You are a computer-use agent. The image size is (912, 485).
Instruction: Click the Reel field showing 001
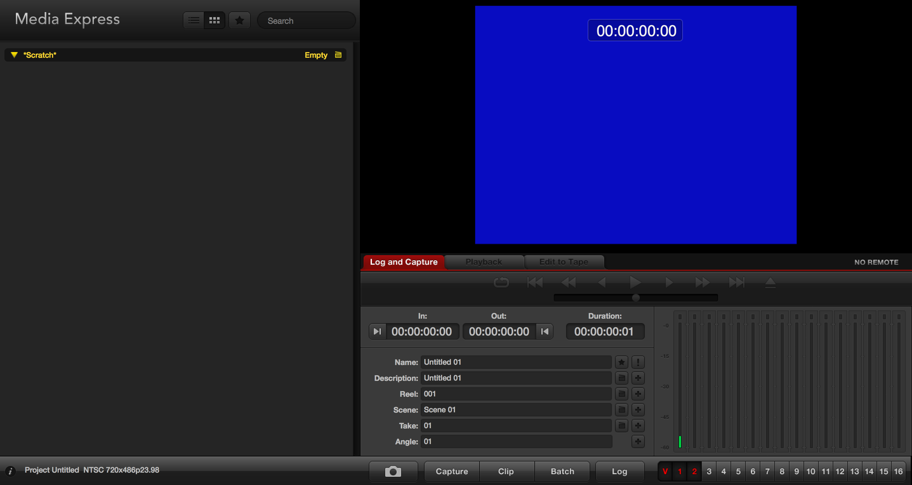tap(516, 394)
